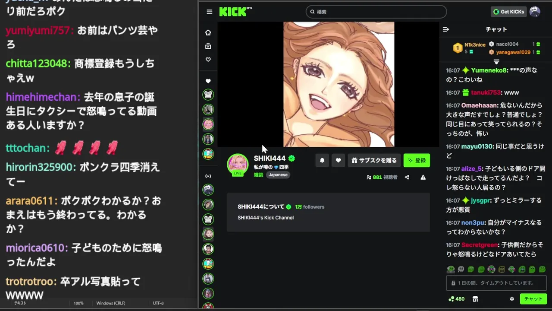Pick the white skull-like emote in emote row

[x=461, y=269]
